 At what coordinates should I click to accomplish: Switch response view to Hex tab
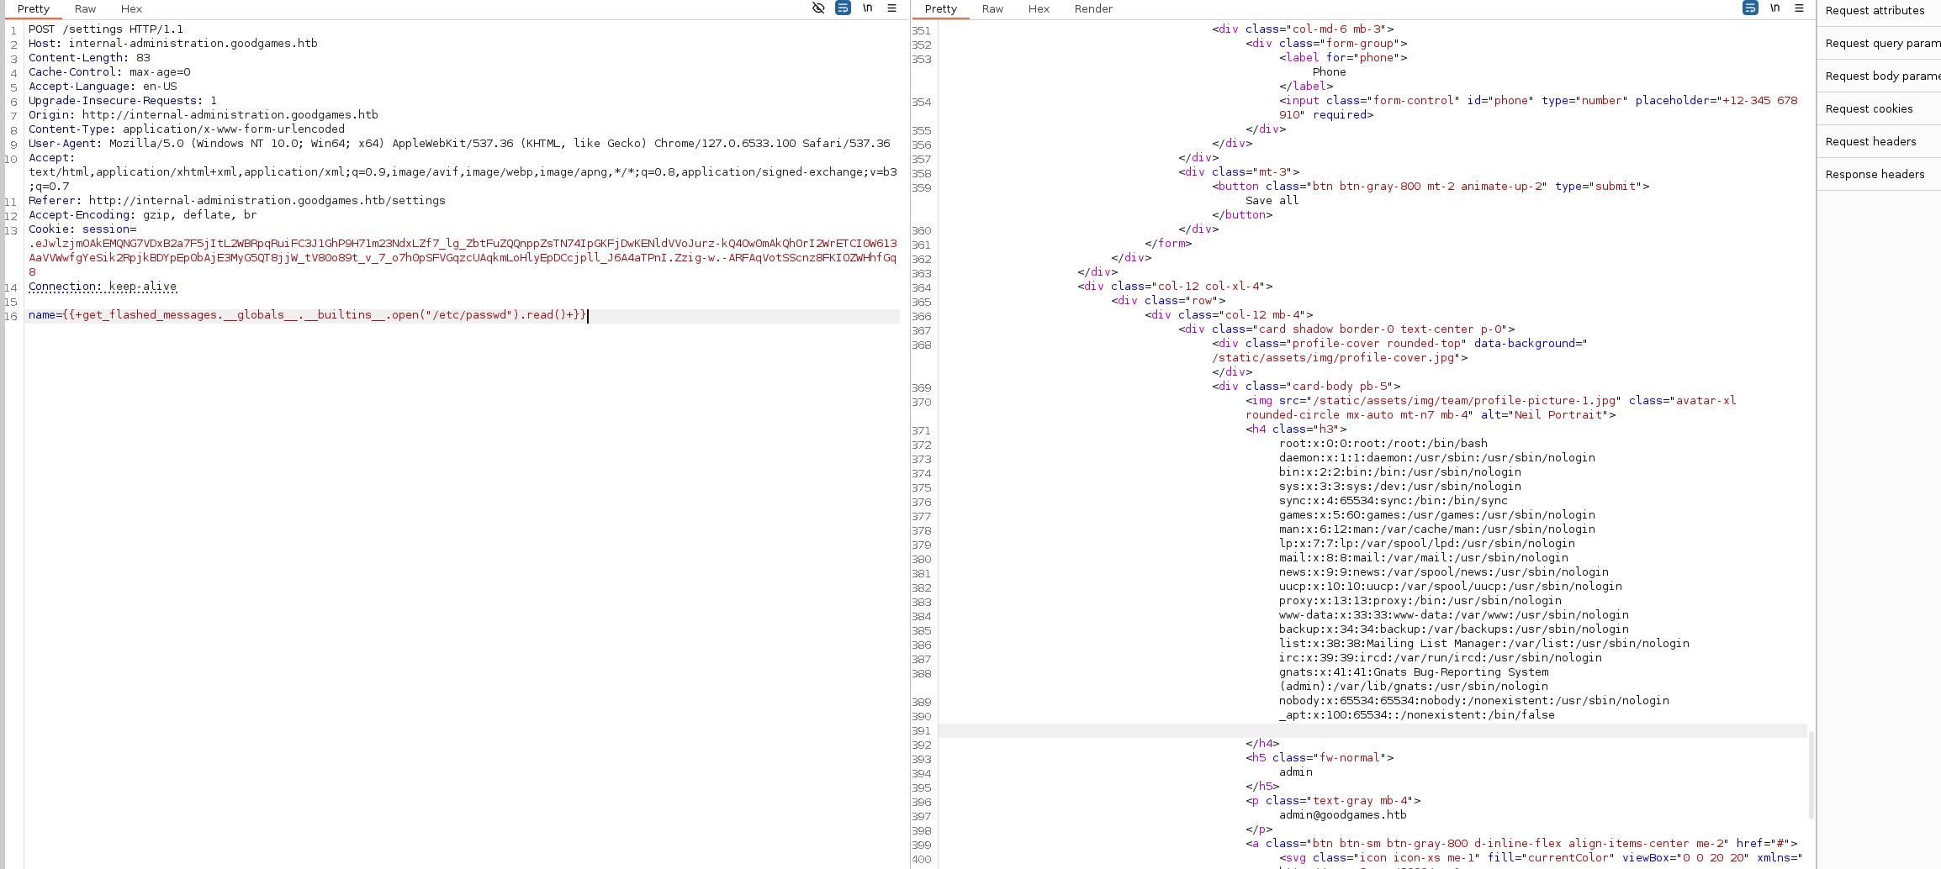pyautogui.click(x=1039, y=9)
